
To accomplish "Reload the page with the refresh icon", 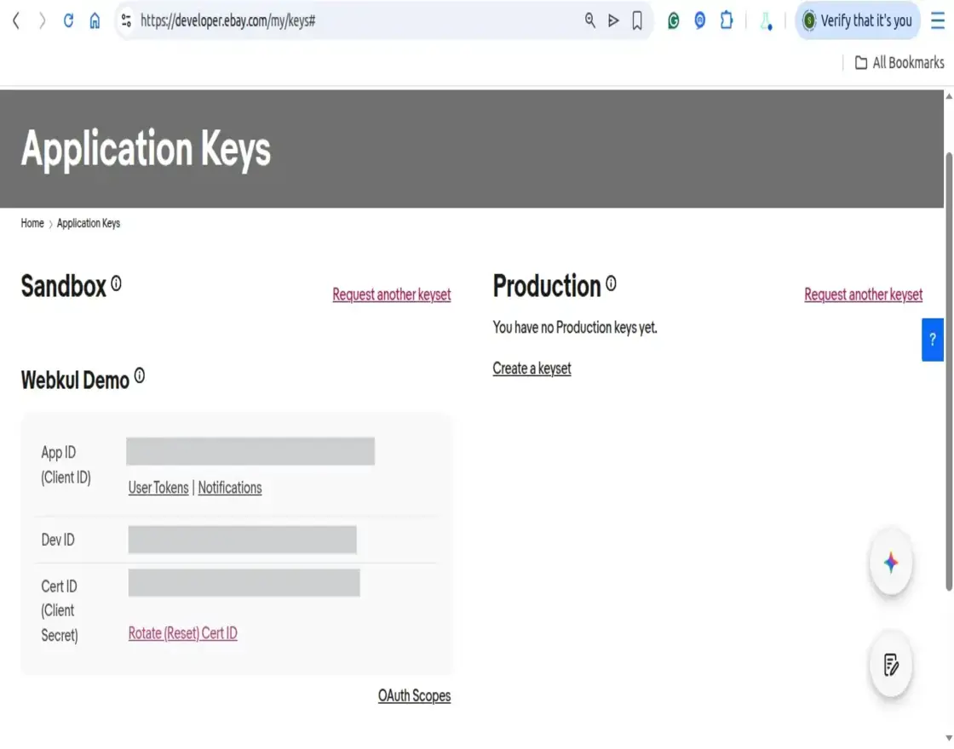I will click(x=68, y=20).
